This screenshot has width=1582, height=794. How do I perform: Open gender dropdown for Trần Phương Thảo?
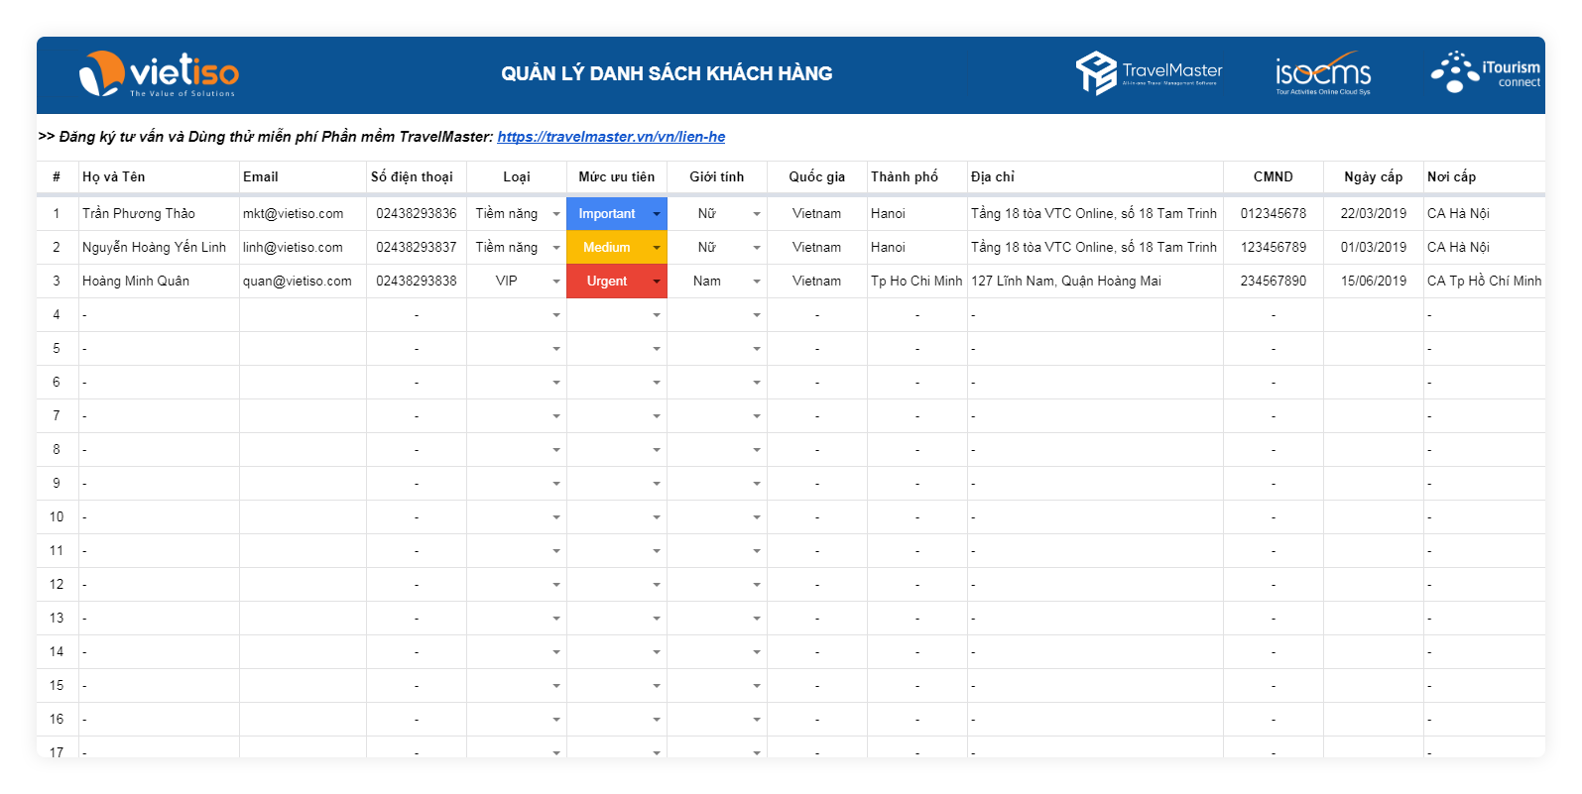tap(757, 214)
